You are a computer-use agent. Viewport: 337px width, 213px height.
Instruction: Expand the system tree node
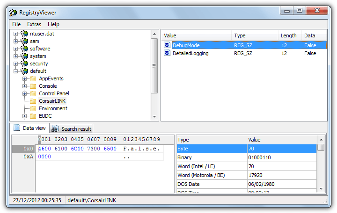point(15,56)
